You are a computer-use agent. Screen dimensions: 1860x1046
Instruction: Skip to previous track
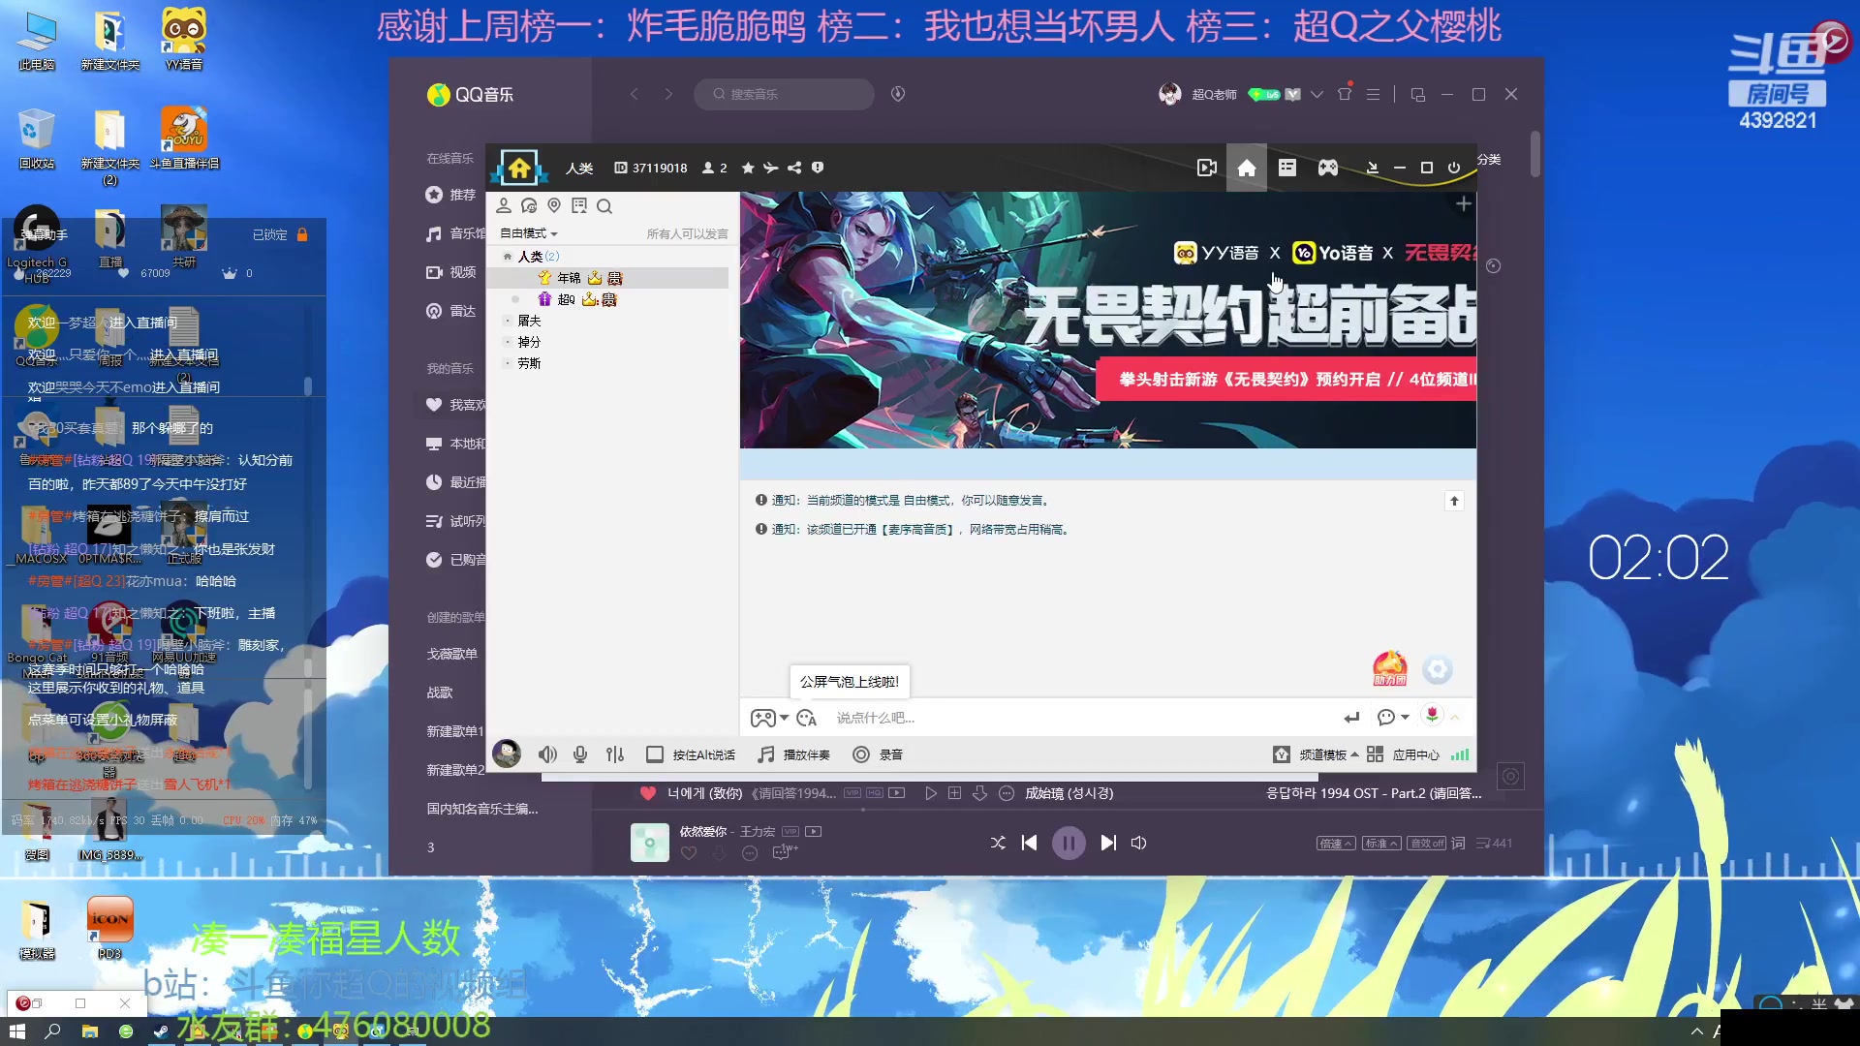[x=1029, y=843]
